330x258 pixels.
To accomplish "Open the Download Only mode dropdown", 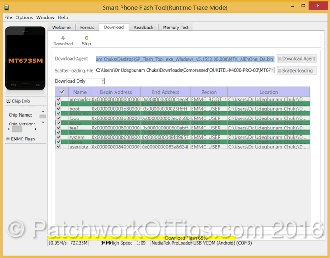I will tap(103, 81).
